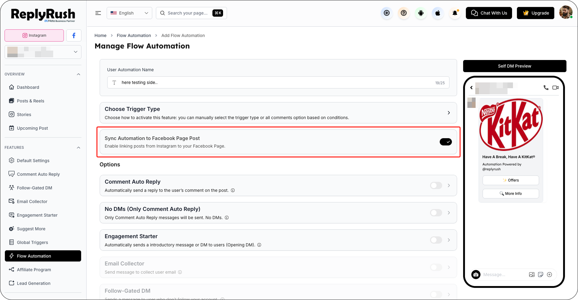This screenshot has width=578, height=300.
Task: Toggle the Follow-Gated DM option switch
Action: click(x=436, y=295)
